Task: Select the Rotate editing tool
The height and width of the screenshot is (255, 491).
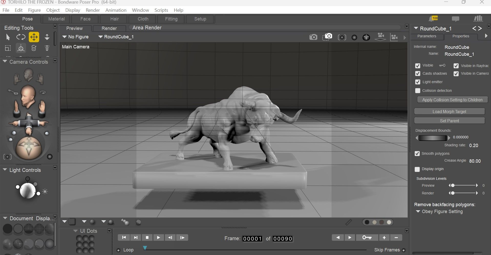Action: pyautogui.click(x=21, y=37)
